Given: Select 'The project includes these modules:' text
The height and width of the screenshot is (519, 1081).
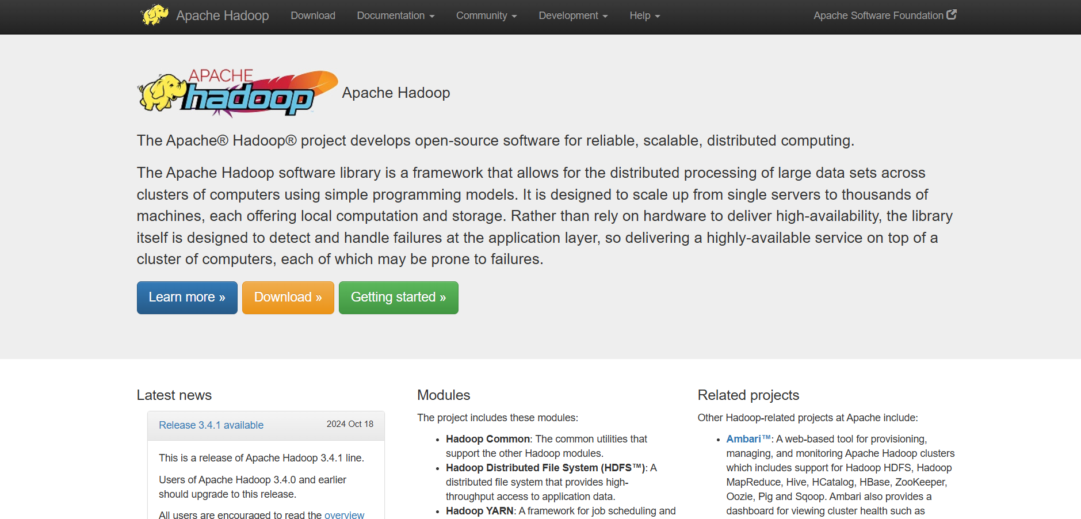Looking at the screenshot, I should pos(498,418).
